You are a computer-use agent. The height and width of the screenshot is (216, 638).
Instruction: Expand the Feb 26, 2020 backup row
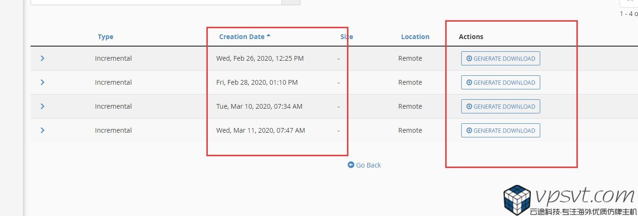tap(42, 58)
